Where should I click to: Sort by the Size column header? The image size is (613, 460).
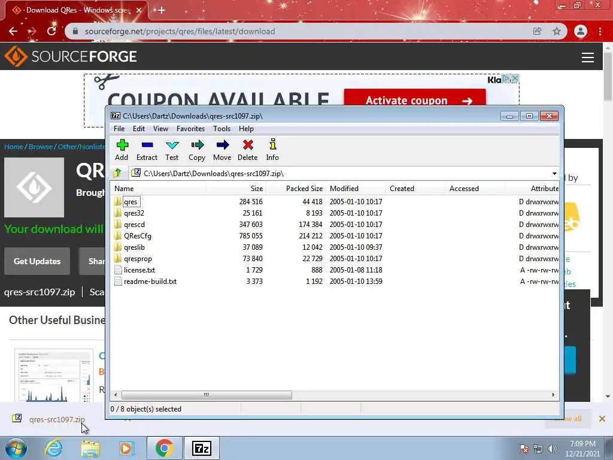(236, 188)
